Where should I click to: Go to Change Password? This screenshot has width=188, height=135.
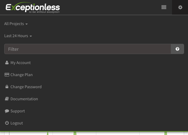tap(26, 87)
